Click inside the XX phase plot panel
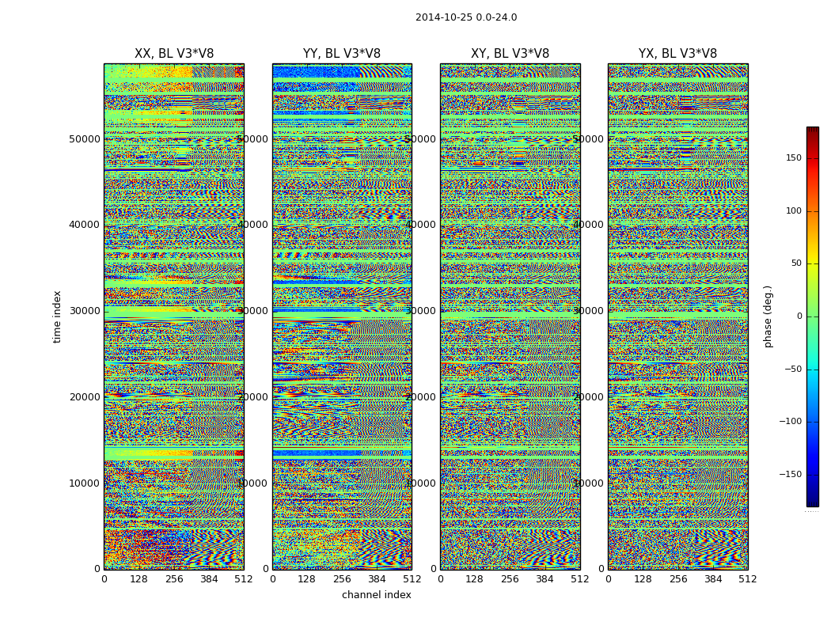The height and width of the screenshot is (633, 831). (x=174, y=316)
